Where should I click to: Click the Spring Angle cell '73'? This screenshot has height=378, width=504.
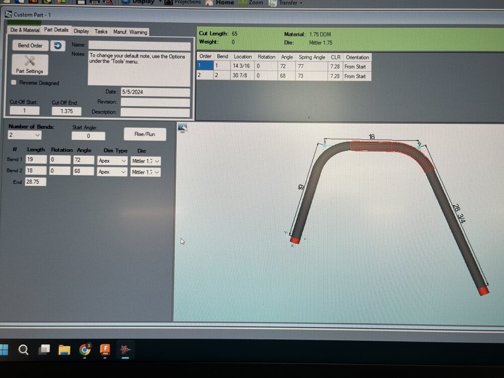(311, 76)
